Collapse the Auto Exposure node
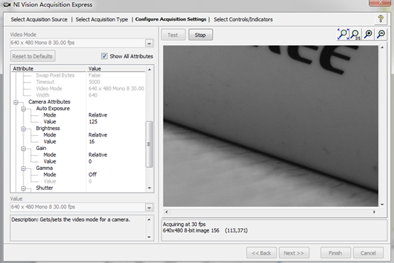The width and height of the screenshot is (394, 263). coord(23,109)
